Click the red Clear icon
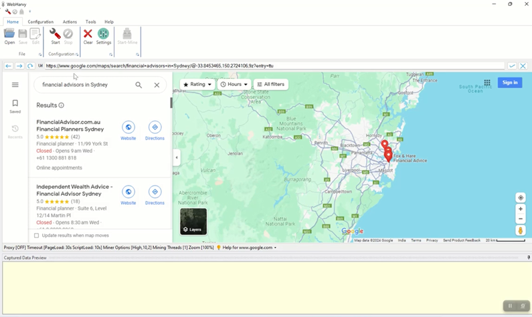This screenshot has height=317, width=532. (88, 34)
